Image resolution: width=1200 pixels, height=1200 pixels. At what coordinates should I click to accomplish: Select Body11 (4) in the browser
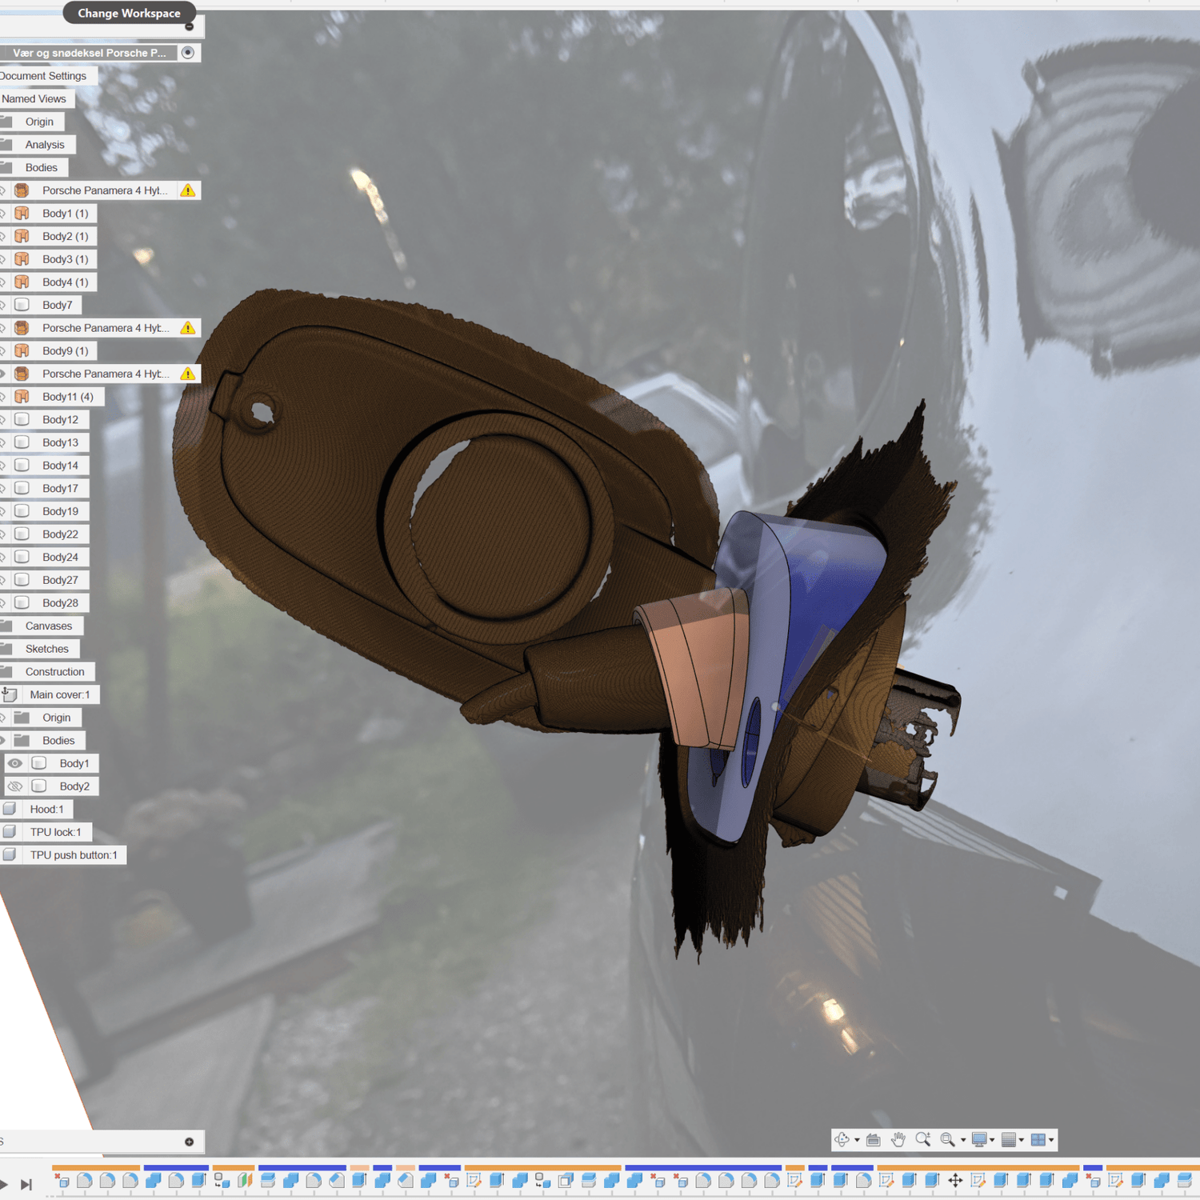tap(67, 397)
